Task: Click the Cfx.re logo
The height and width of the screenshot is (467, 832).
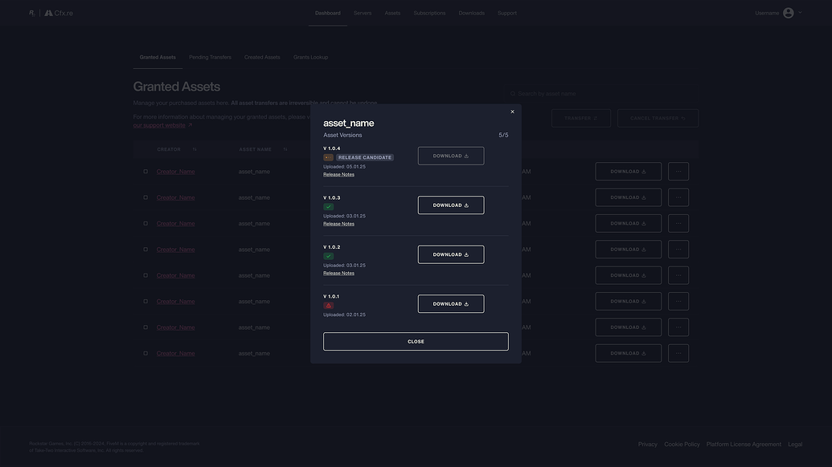Action: pos(59,13)
